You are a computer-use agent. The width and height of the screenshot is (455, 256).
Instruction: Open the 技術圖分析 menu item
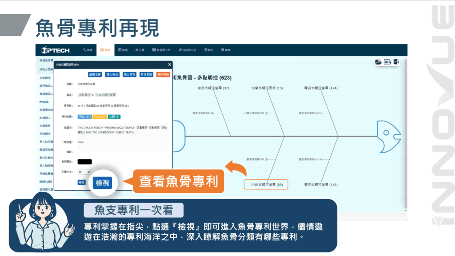[x=188, y=50]
